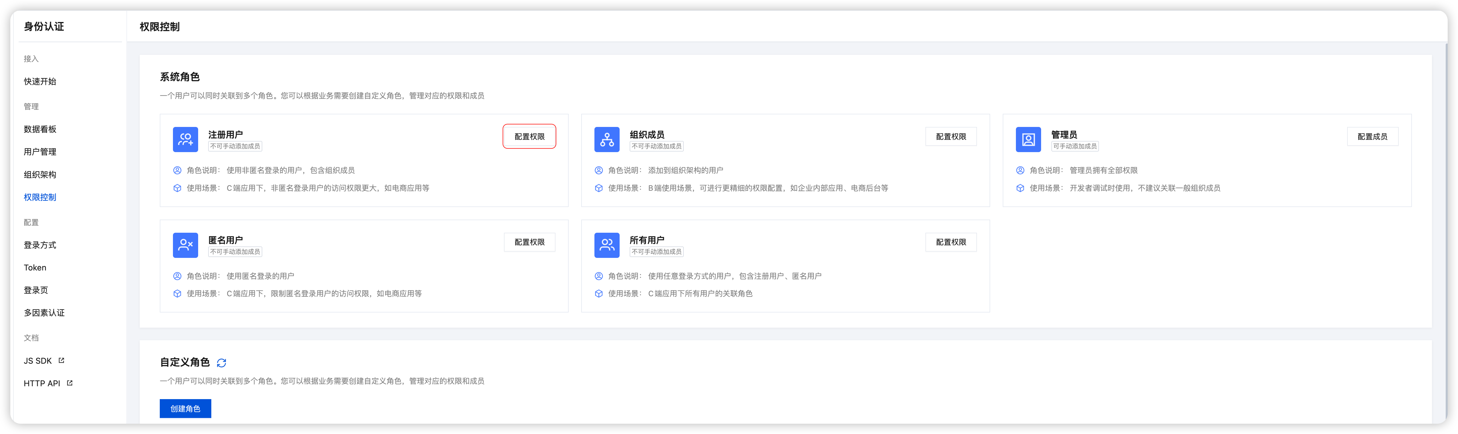This screenshot has width=1458, height=434.
Task: Click the 注册用户 role avatar icon
Action: (185, 139)
